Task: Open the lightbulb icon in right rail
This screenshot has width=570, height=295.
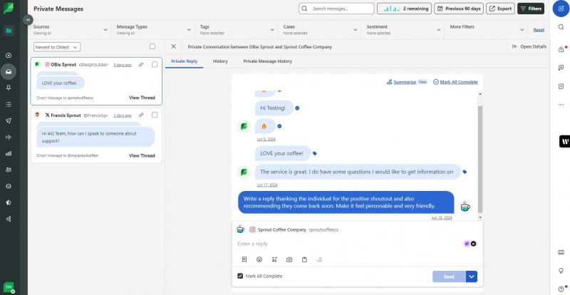Action: coord(561,271)
